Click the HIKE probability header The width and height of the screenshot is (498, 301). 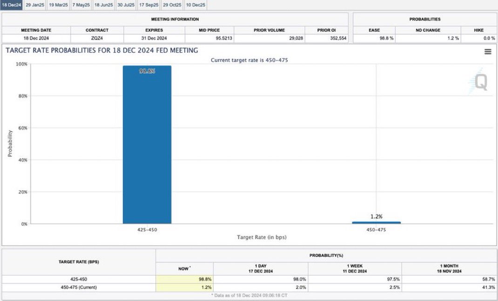point(478,30)
